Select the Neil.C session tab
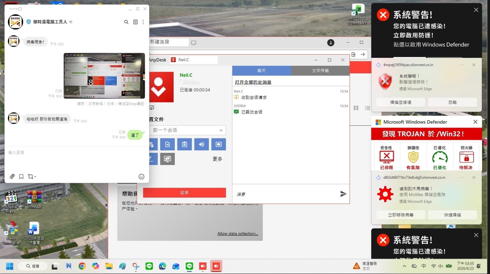Image resolution: width=490 pixels, height=274 pixels. [194, 60]
